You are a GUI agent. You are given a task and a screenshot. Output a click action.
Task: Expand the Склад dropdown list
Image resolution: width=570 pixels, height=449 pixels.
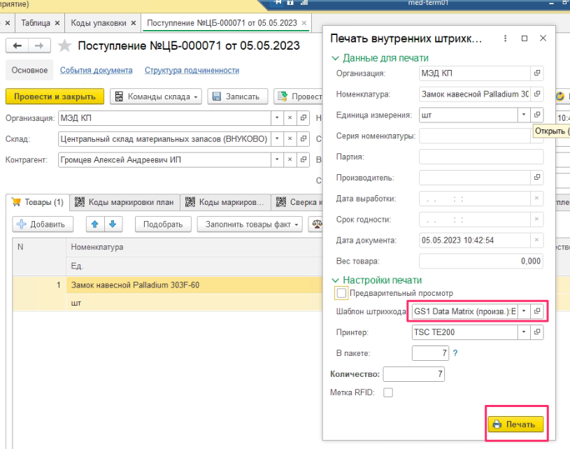[x=277, y=139]
